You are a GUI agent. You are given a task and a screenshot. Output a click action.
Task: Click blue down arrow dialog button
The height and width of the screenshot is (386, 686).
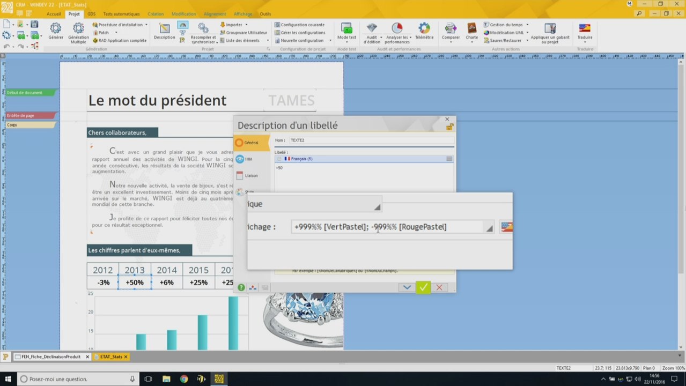coord(407,287)
